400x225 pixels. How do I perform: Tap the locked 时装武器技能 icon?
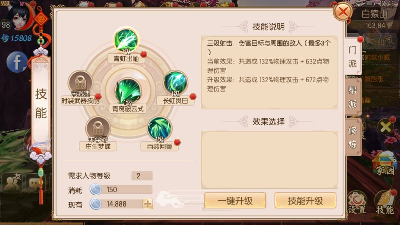[x=80, y=83]
